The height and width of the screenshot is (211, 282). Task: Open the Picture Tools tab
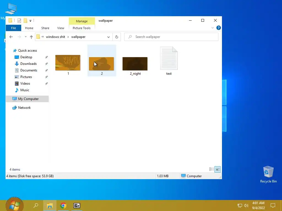click(82, 28)
